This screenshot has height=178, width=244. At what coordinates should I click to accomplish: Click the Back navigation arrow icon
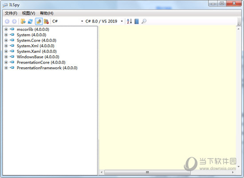pos(7,21)
